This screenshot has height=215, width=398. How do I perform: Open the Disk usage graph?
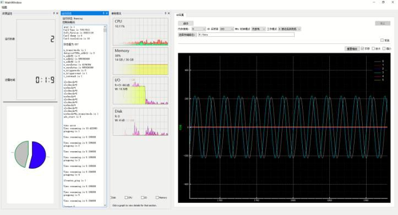tap(140, 122)
